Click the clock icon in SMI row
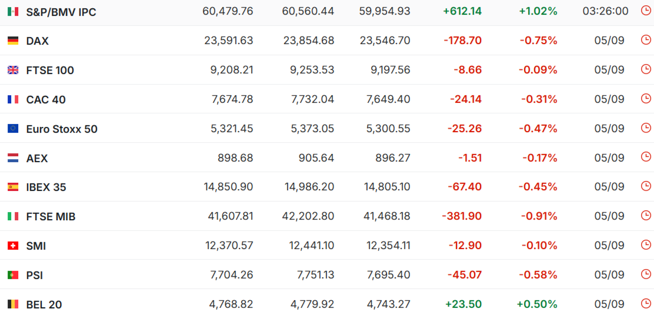The width and height of the screenshot is (654, 316). [645, 245]
